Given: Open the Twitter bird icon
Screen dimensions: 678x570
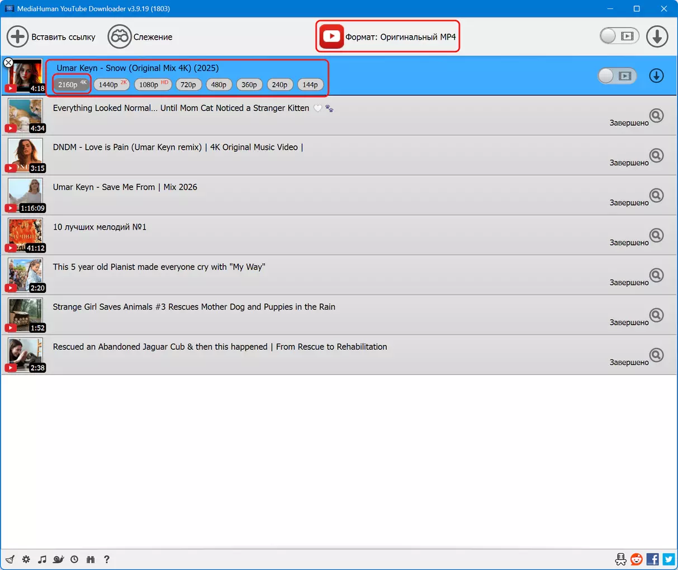Looking at the screenshot, I should [x=668, y=559].
